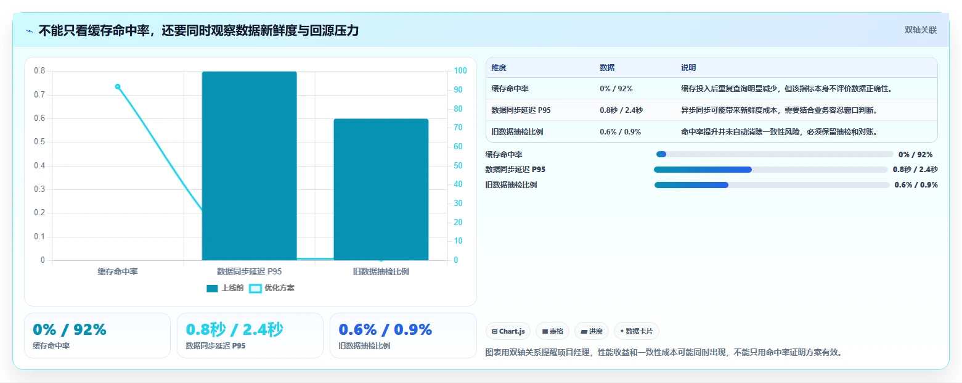This screenshot has width=962, height=383.
Task: Click the 数据同步延迟 P95 cell in the table
Action: click(x=521, y=110)
